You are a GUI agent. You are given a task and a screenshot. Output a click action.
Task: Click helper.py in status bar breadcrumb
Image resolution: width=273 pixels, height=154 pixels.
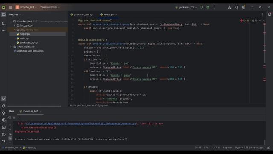click(x=29, y=148)
